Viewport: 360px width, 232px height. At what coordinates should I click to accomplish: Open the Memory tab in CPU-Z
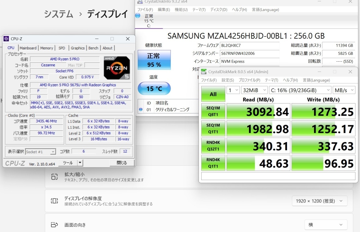(x=47, y=48)
